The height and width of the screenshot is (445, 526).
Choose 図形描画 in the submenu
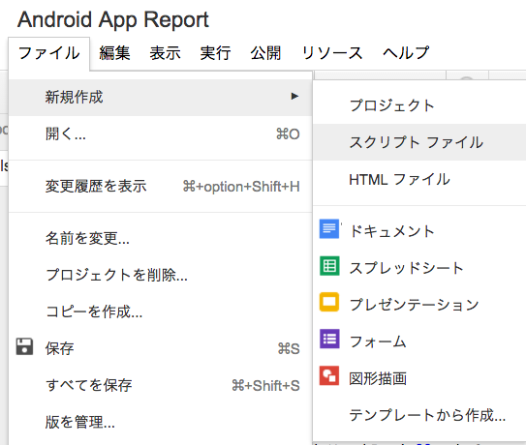click(x=419, y=378)
